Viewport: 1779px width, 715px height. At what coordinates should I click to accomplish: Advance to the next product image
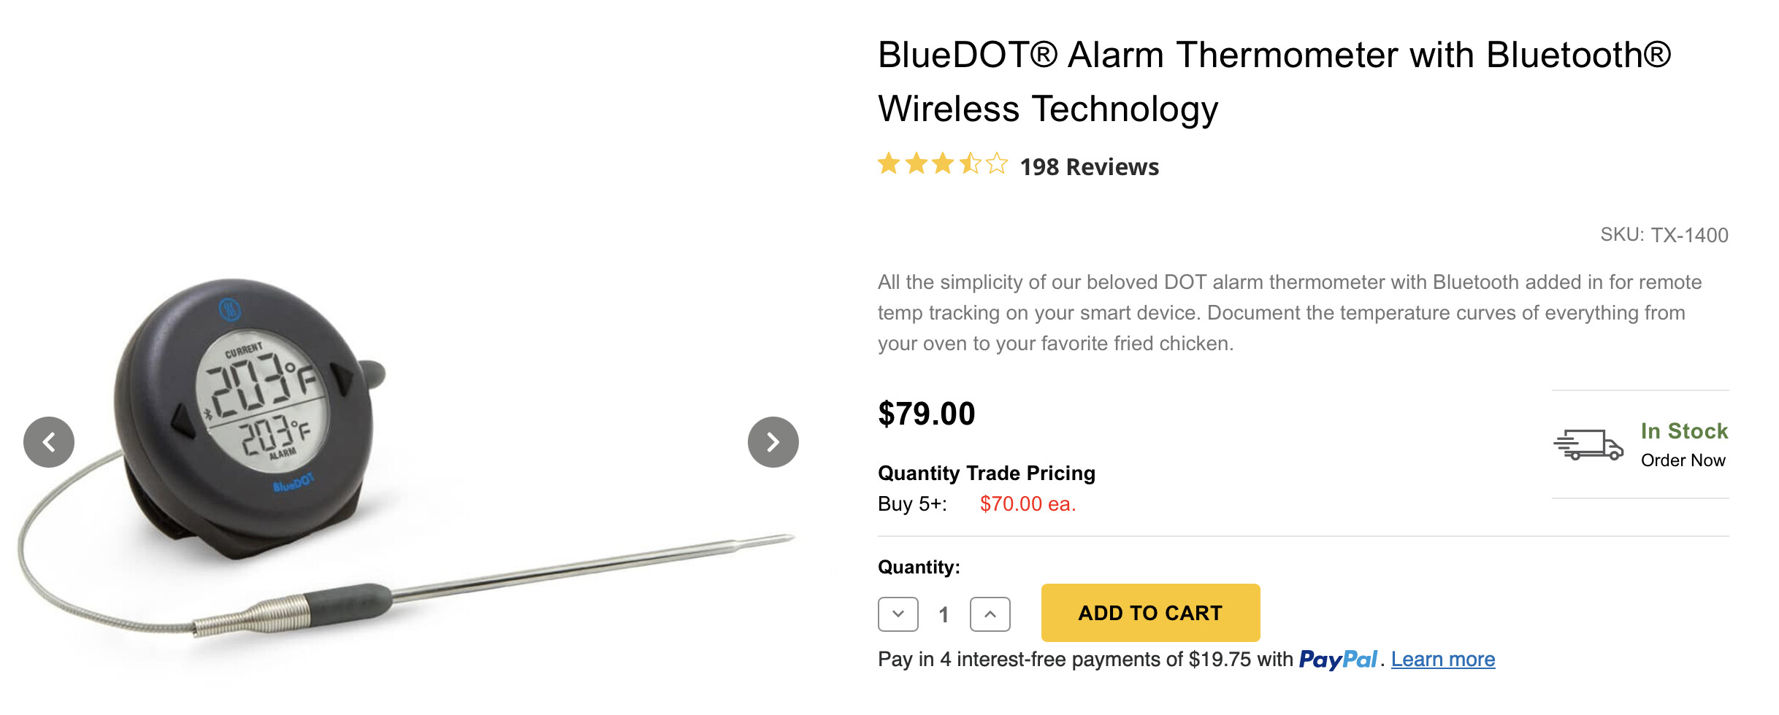tap(773, 442)
